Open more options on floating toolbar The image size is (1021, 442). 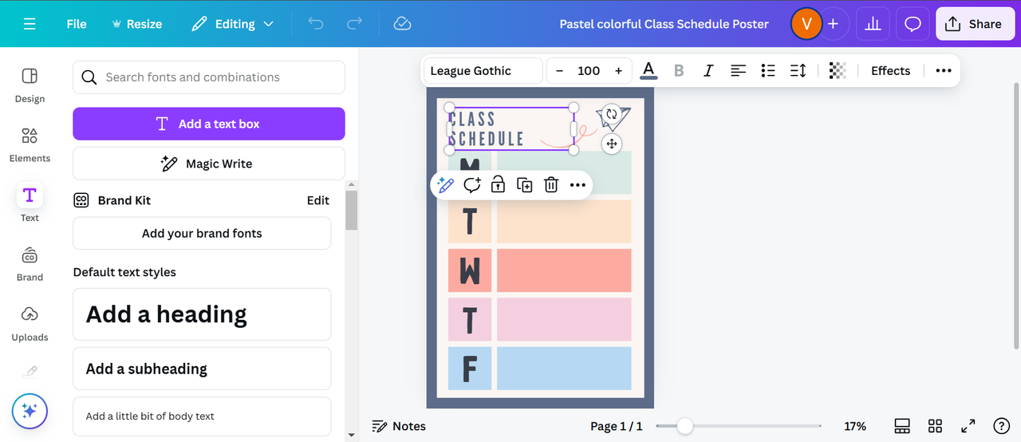click(x=578, y=185)
